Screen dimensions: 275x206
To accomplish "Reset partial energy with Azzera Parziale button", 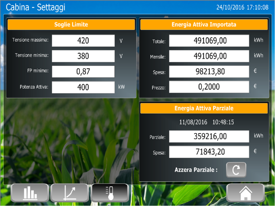I will [236, 170].
